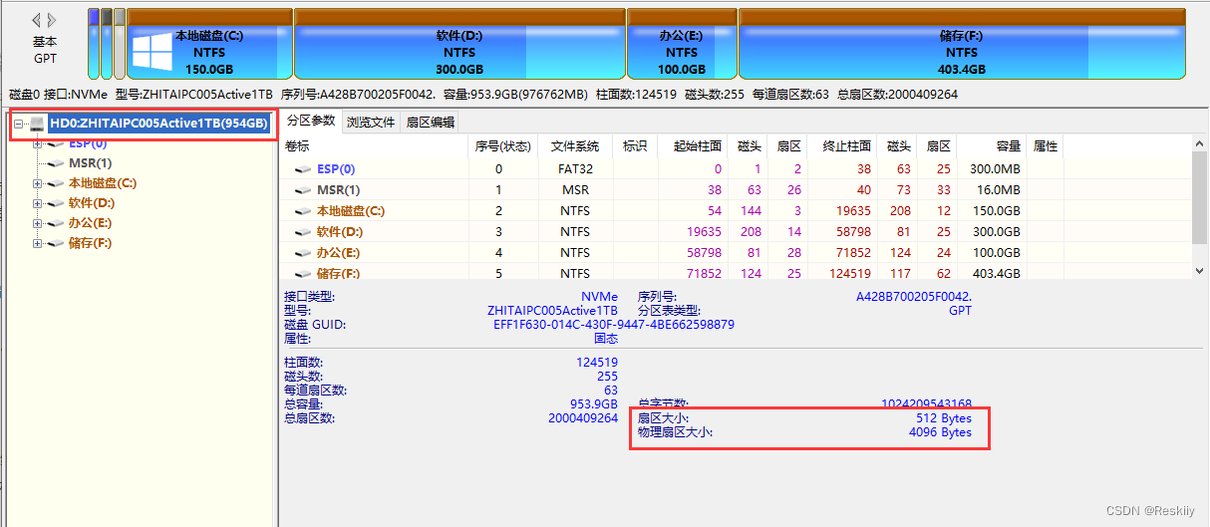Click the partition table scroll down arrow

[1200, 270]
